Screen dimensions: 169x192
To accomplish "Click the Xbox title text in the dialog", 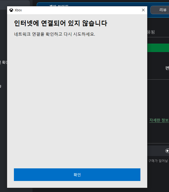I will pos(18,10).
